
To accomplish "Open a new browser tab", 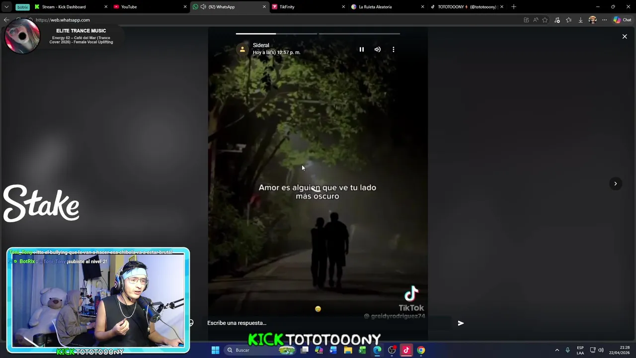I will click(x=514, y=7).
